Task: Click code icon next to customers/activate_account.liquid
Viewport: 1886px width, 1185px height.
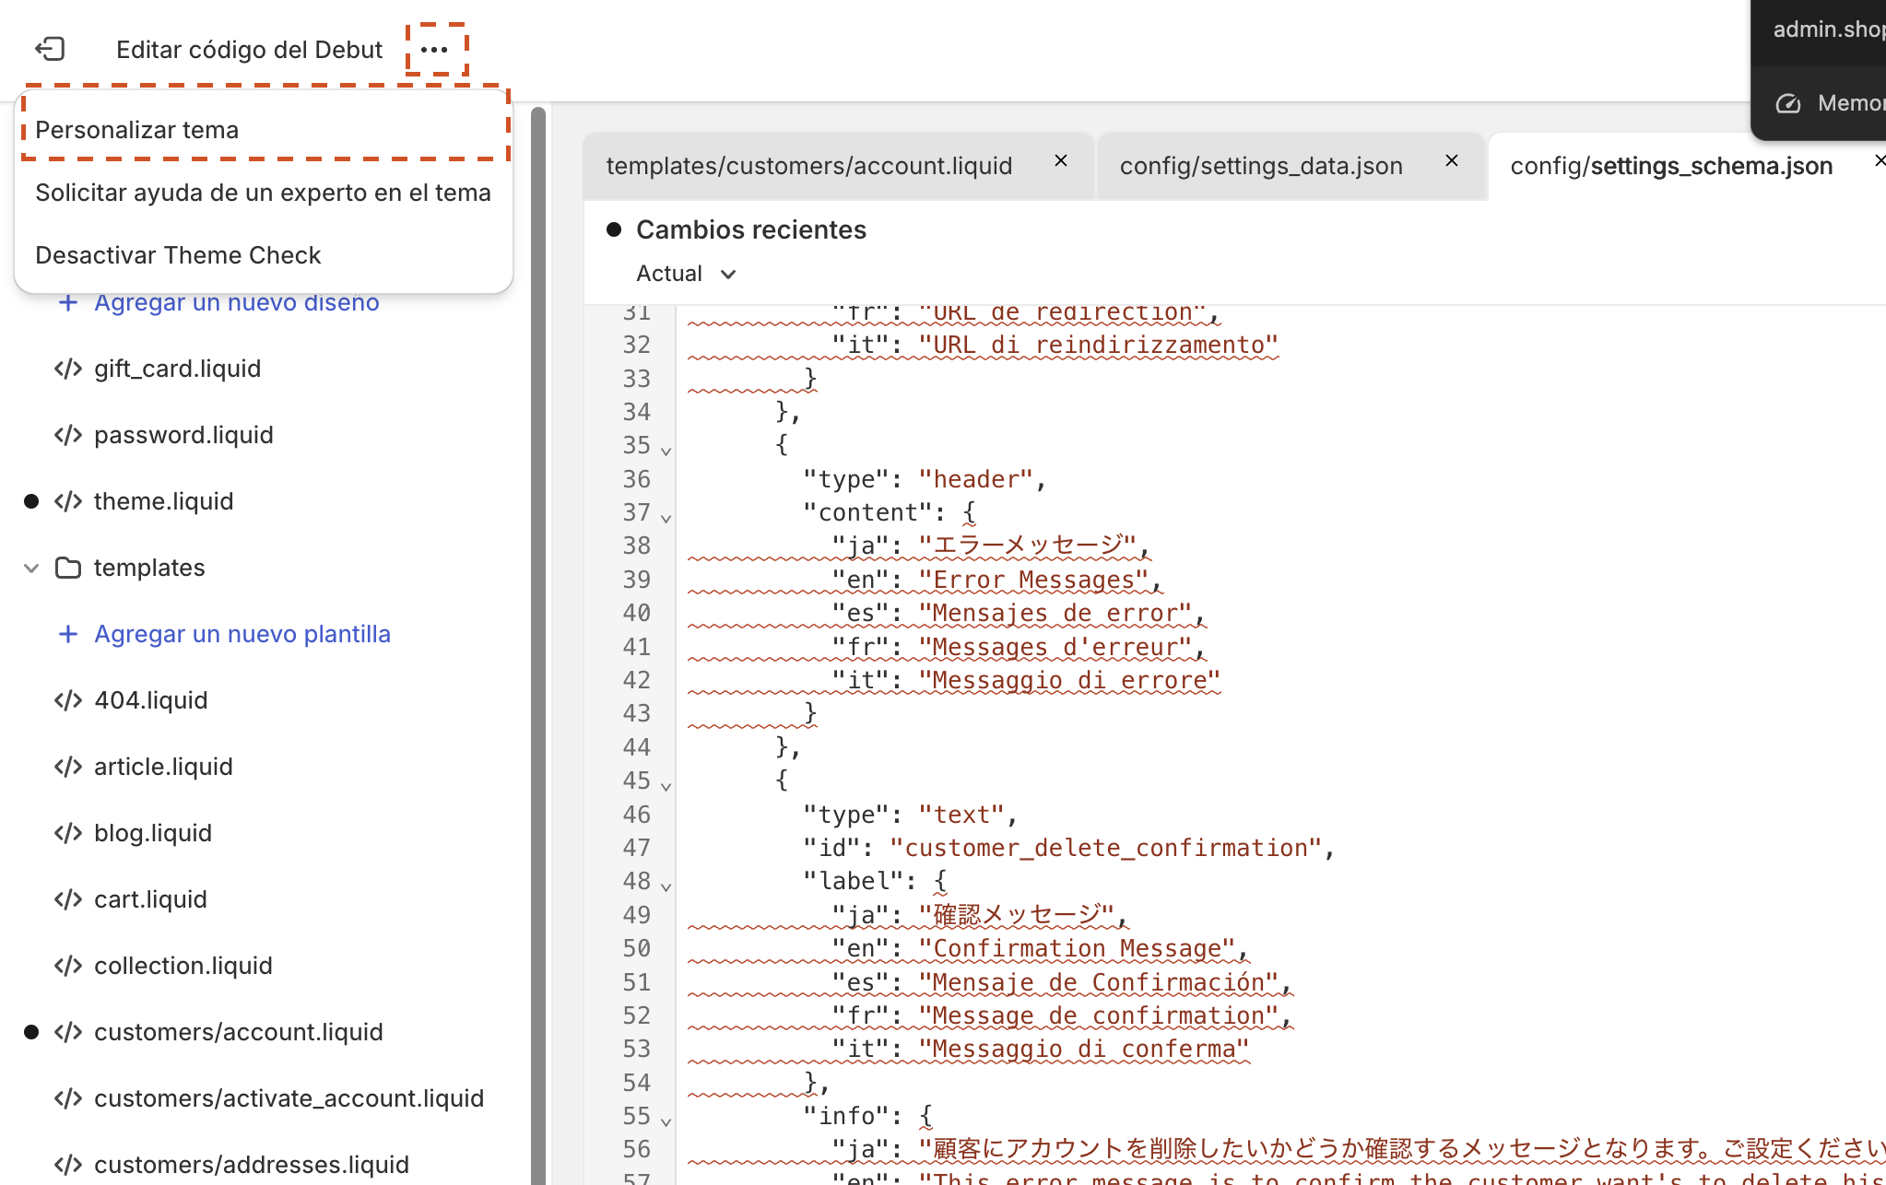Action: pos(68,1098)
